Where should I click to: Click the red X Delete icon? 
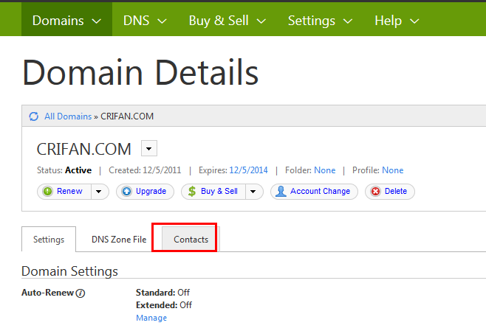point(376,192)
